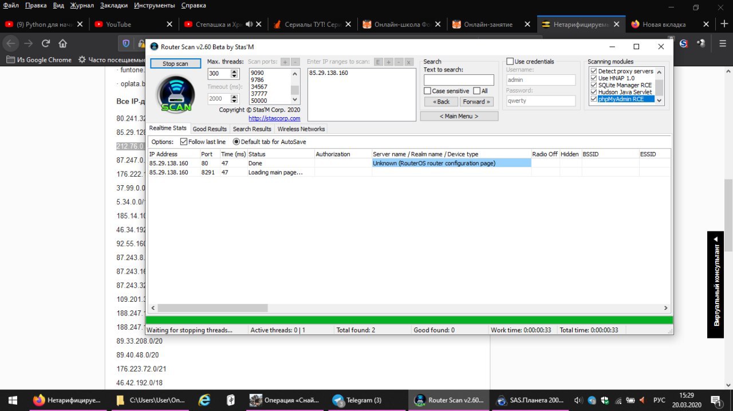Click the greyed plus button next to Scan ports
This screenshot has width=733, height=411.
pos(285,62)
